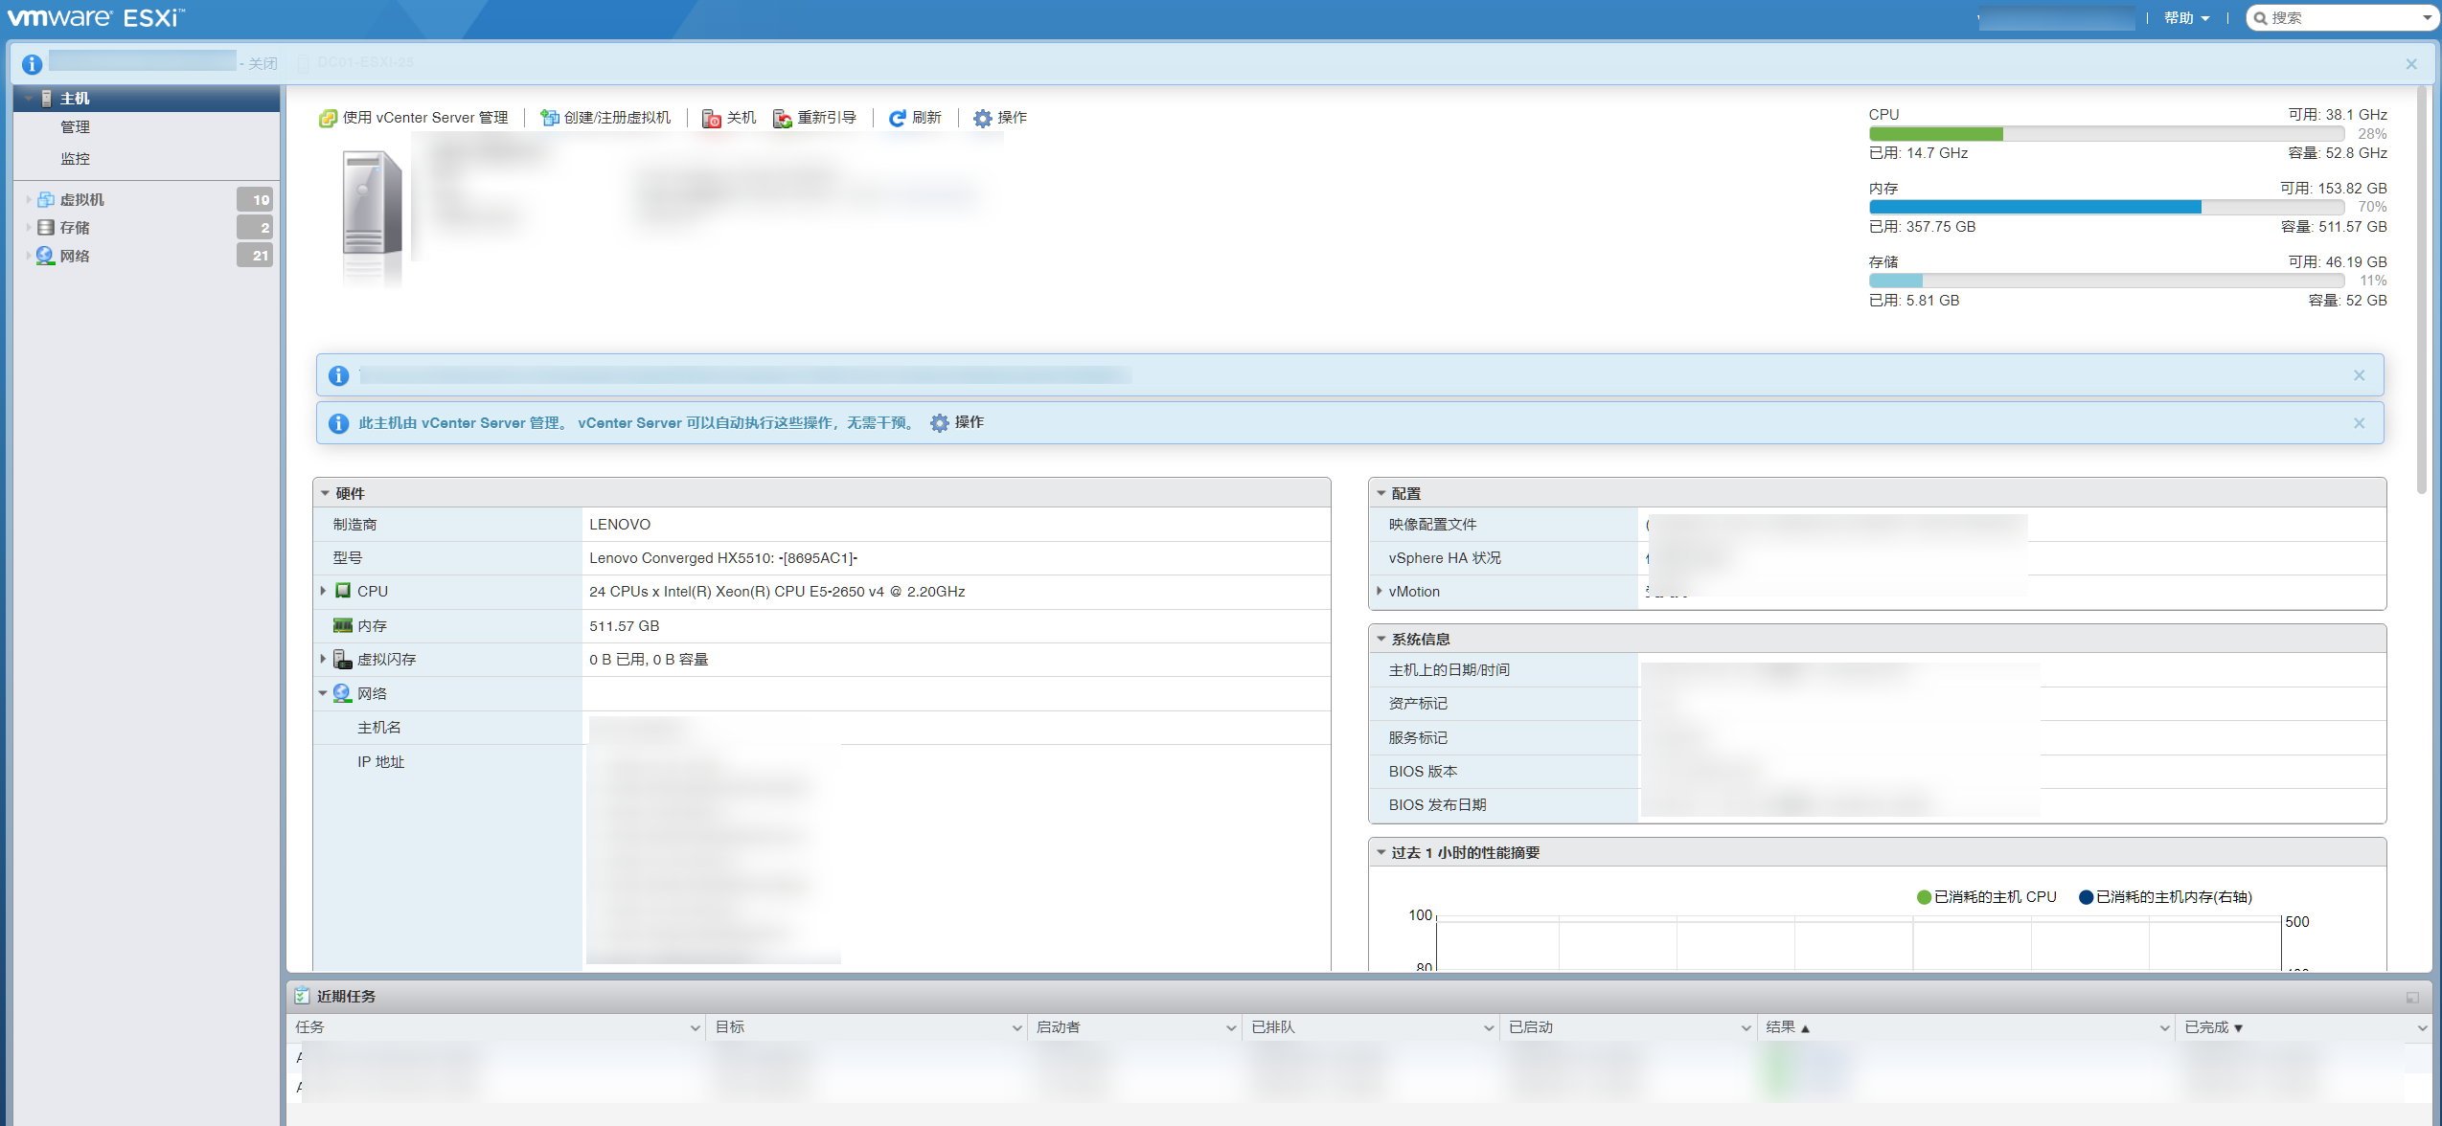Viewport: 2442px width, 1126px height.
Task: Click the 近期任务 tasks icon
Action: 302,996
